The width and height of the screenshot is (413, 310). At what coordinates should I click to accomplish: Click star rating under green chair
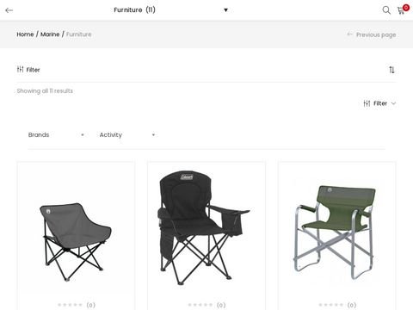[331, 305]
